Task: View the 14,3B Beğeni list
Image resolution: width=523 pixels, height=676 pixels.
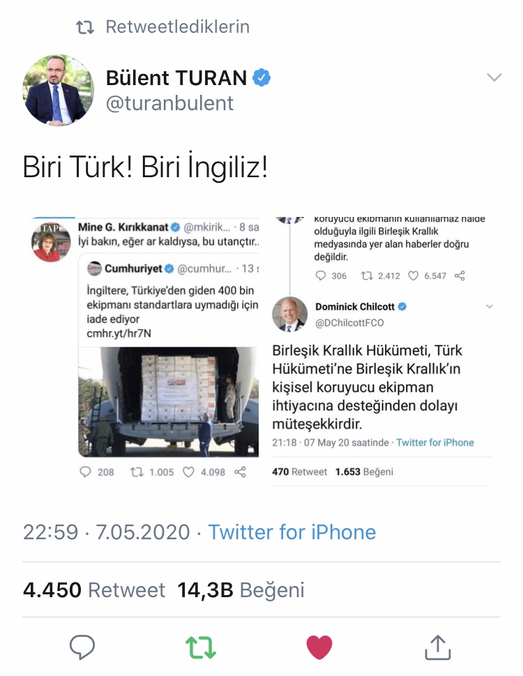Action: point(241,589)
